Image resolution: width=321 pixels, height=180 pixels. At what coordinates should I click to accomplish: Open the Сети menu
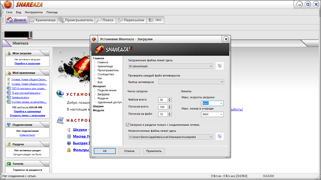point(9,12)
